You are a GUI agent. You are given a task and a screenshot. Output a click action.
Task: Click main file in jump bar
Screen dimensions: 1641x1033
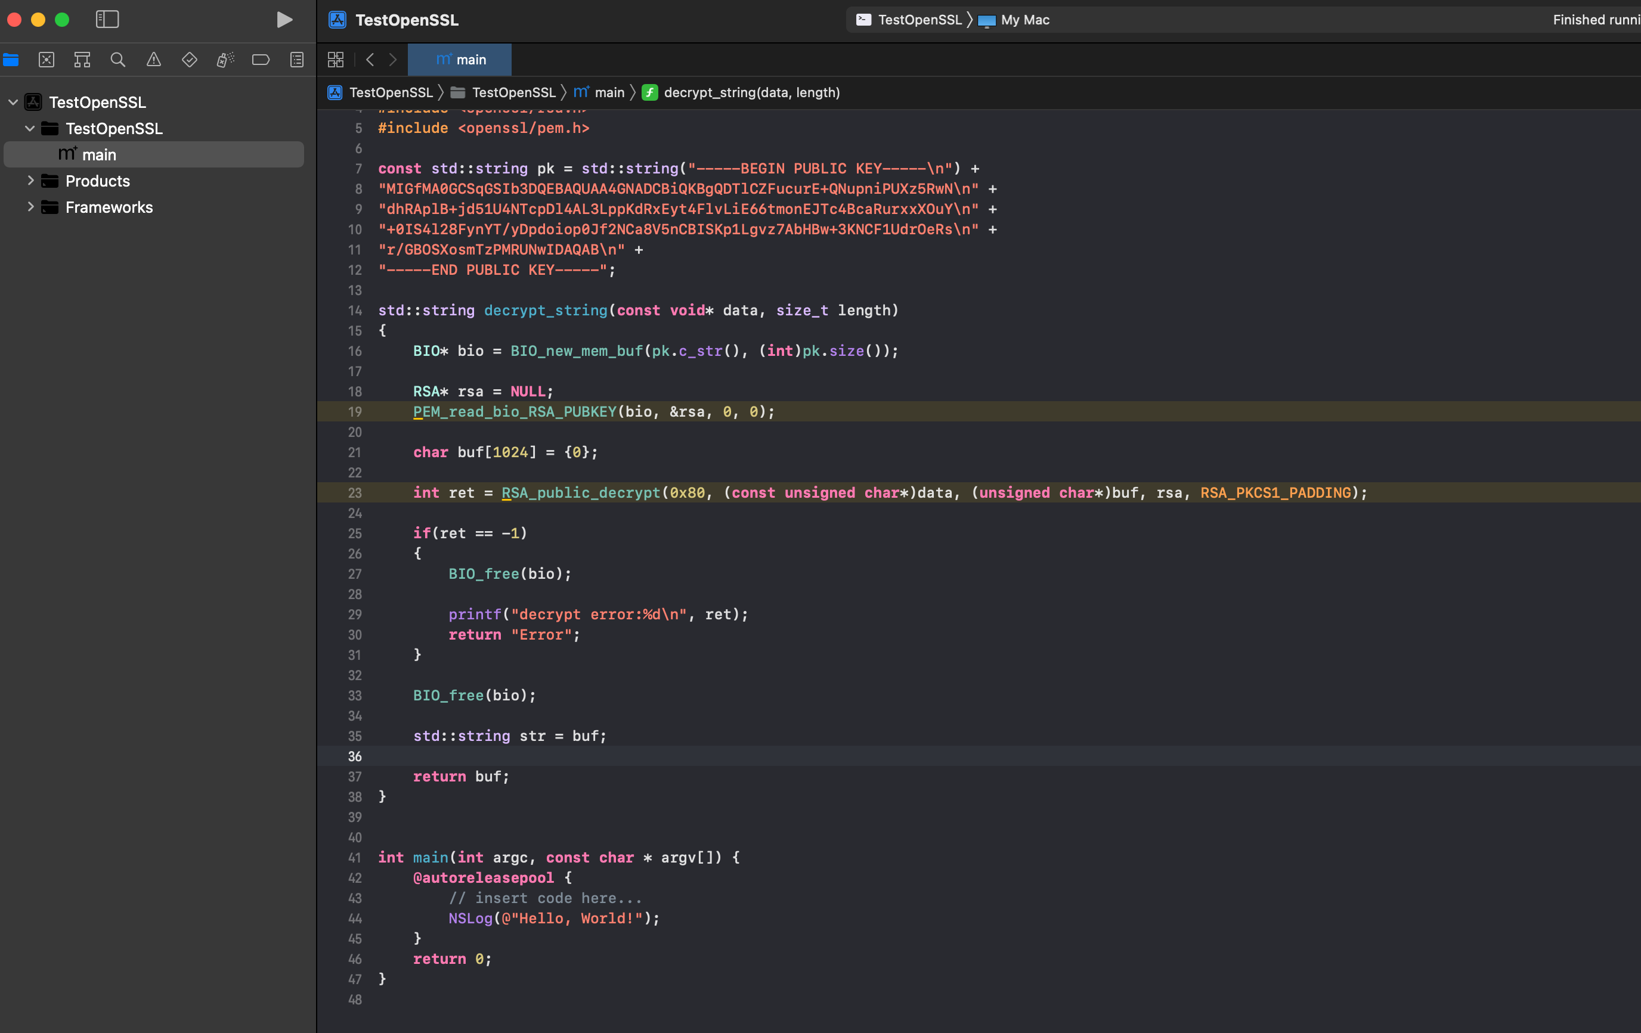[x=599, y=92]
